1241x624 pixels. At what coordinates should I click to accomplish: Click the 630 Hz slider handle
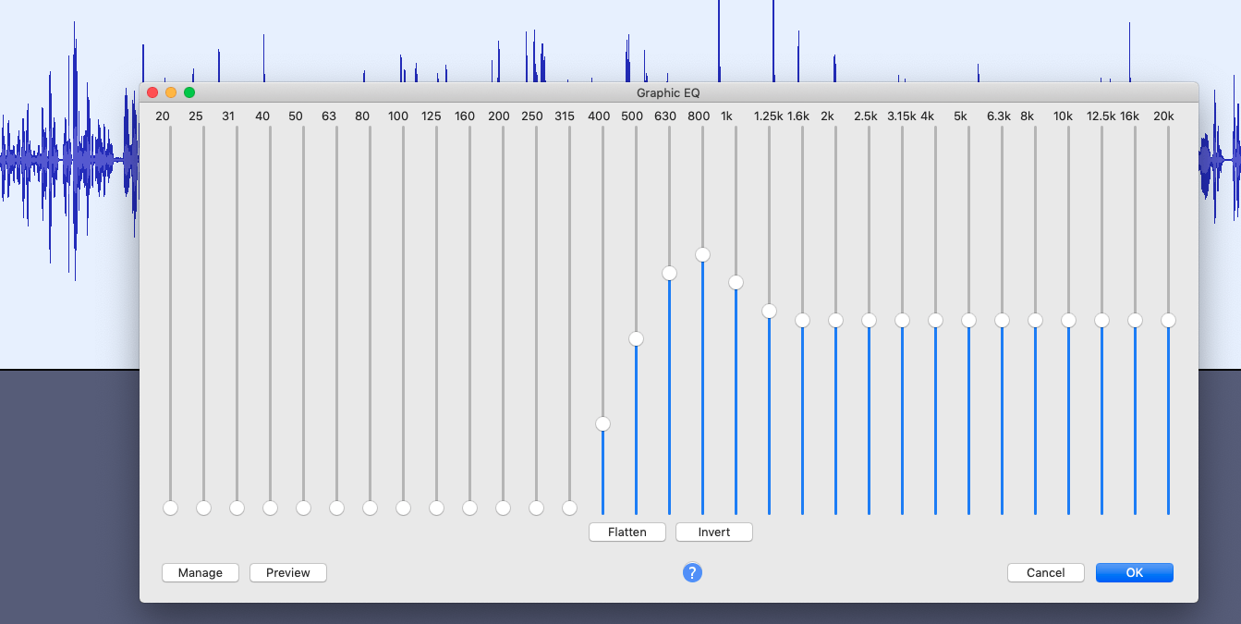click(669, 273)
